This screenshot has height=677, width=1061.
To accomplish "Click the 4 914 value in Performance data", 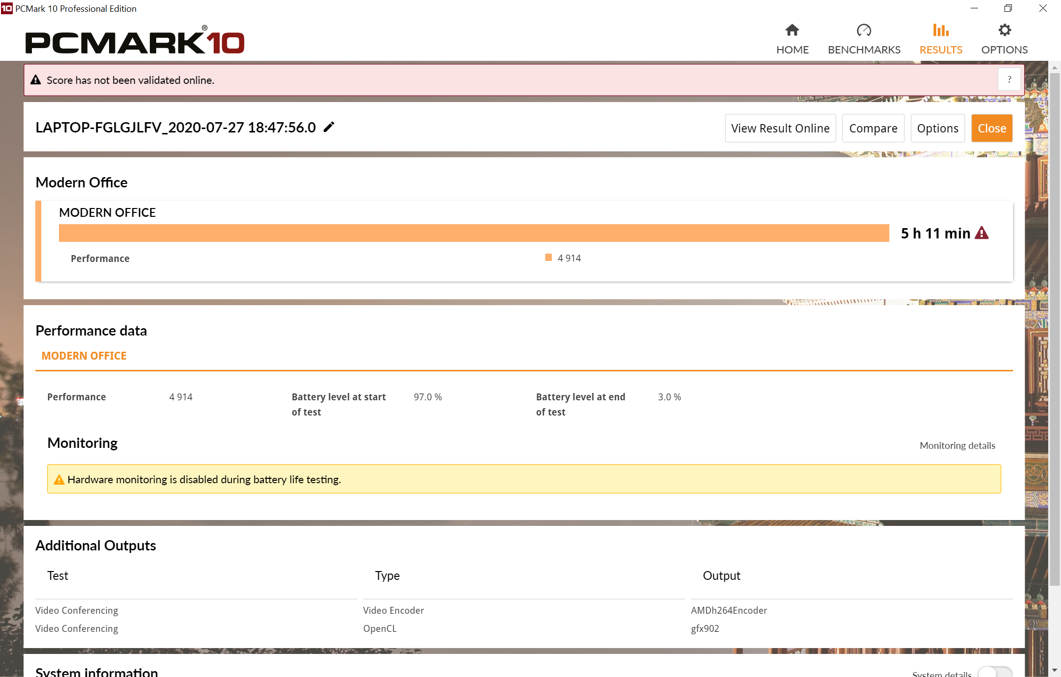I will point(181,397).
